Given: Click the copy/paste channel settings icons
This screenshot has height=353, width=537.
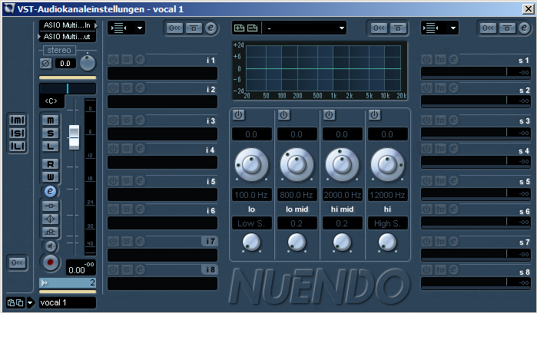Looking at the screenshot, I should click(15, 302).
